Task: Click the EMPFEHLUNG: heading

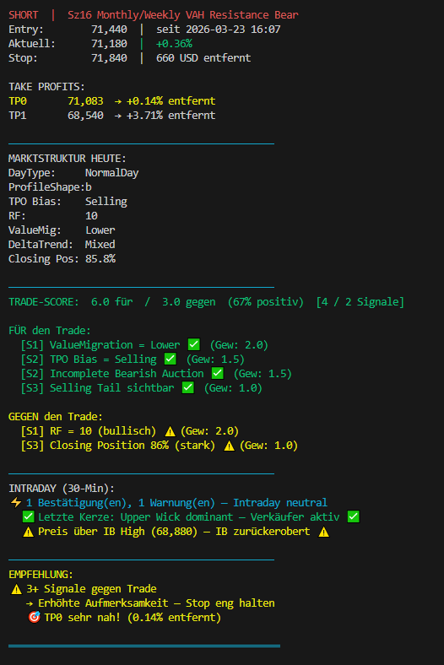Action: (x=41, y=575)
